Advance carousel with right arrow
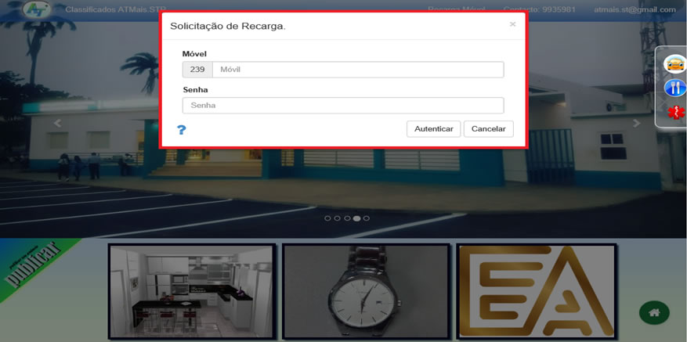This screenshot has width=687, height=342. click(637, 123)
